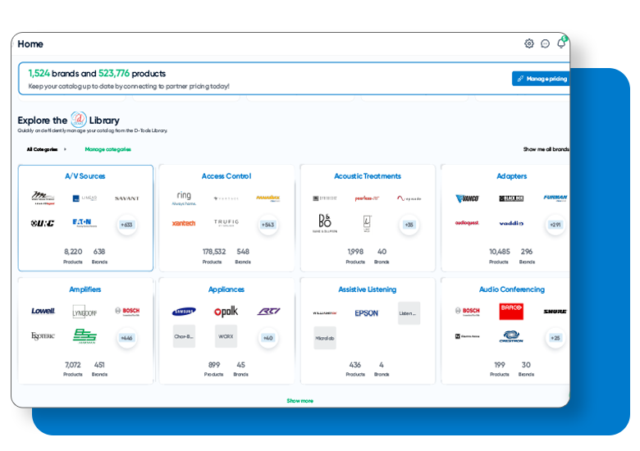Click the Samsung brand logo
The image size is (640, 451).
pyautogui.click(x=184, y=312)
